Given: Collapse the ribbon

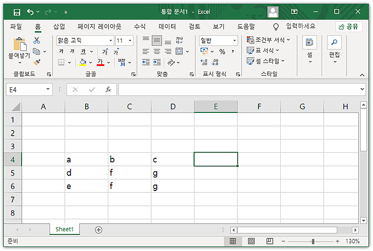Looking at the screenshot, I should [x=362, y=75].
